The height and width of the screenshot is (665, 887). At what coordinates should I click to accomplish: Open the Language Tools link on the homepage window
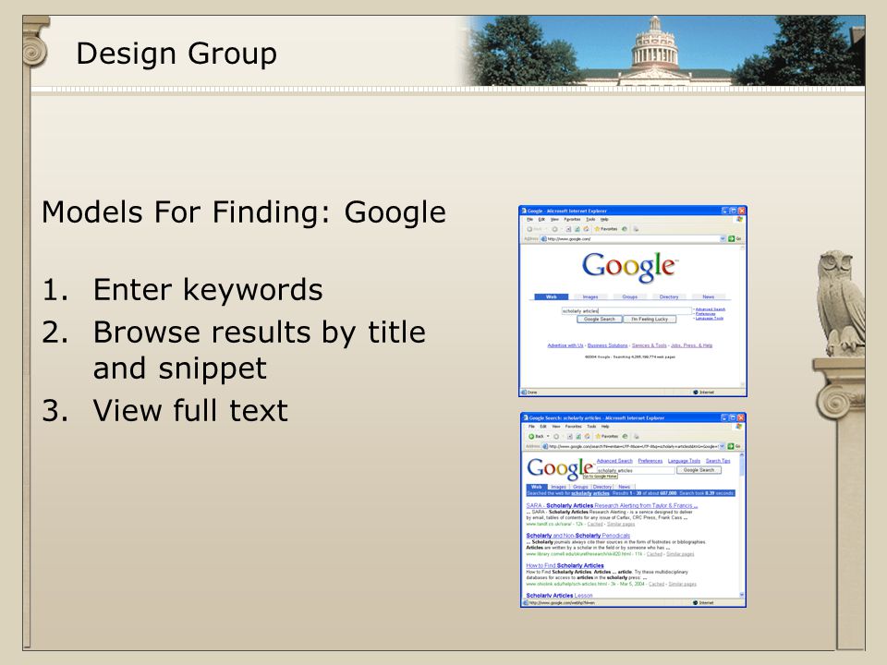click(x=710, y=319)
